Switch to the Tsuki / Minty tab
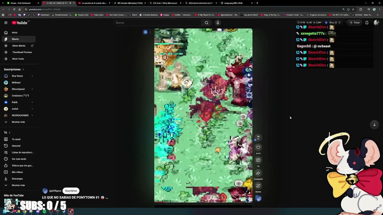Image resolution: width=383 pixels, height=215 pixels. (165, 3)
